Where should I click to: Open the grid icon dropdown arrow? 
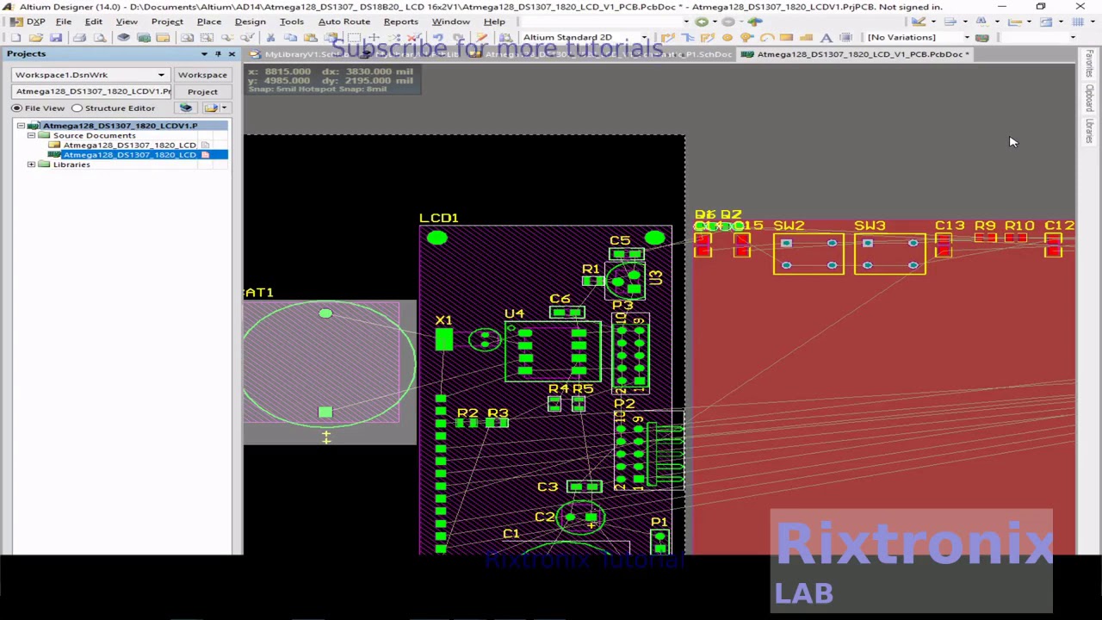[x=1093, y=21]
